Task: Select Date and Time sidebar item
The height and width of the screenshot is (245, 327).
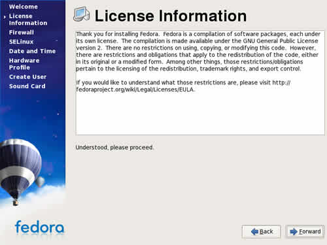Action: click(32, 51)
